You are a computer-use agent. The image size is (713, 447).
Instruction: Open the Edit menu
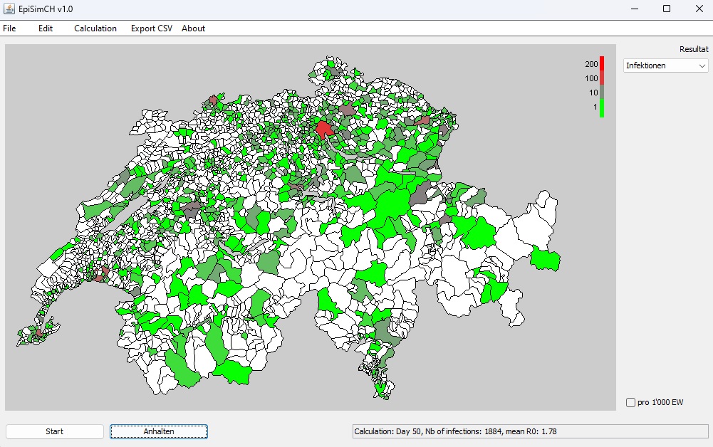point(46,28)
